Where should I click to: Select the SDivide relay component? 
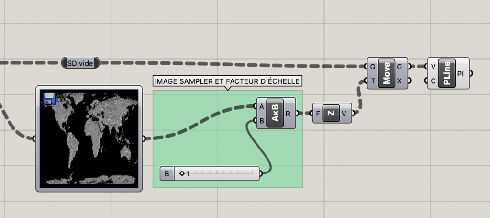80,63
